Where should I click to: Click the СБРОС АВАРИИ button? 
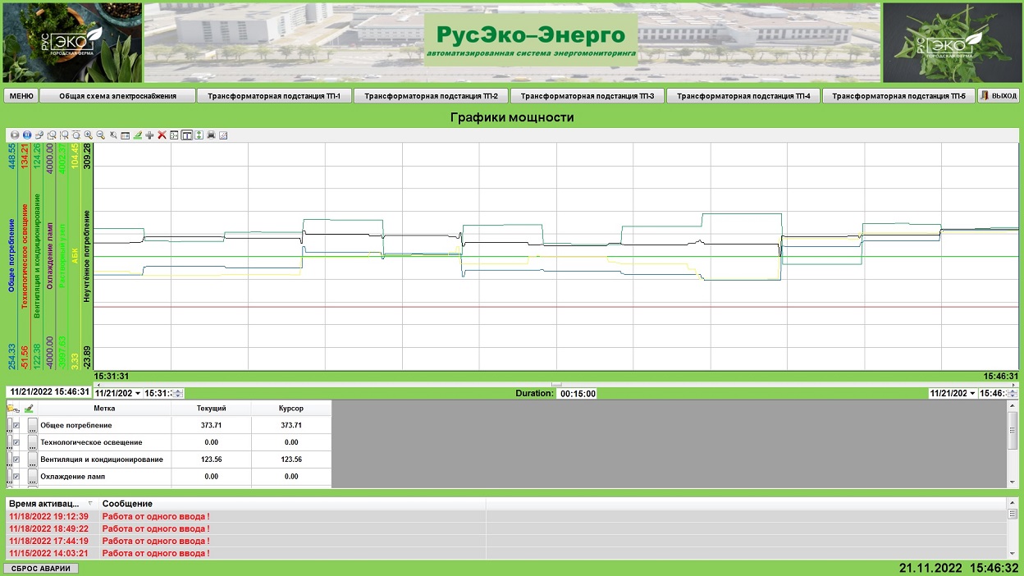tap(42, 568)
